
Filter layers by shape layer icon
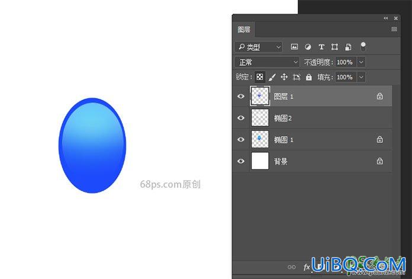pos(334,47)
